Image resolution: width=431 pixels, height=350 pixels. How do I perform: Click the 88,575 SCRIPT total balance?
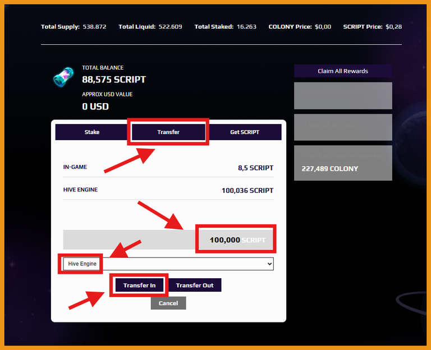[x=114, y=80]
